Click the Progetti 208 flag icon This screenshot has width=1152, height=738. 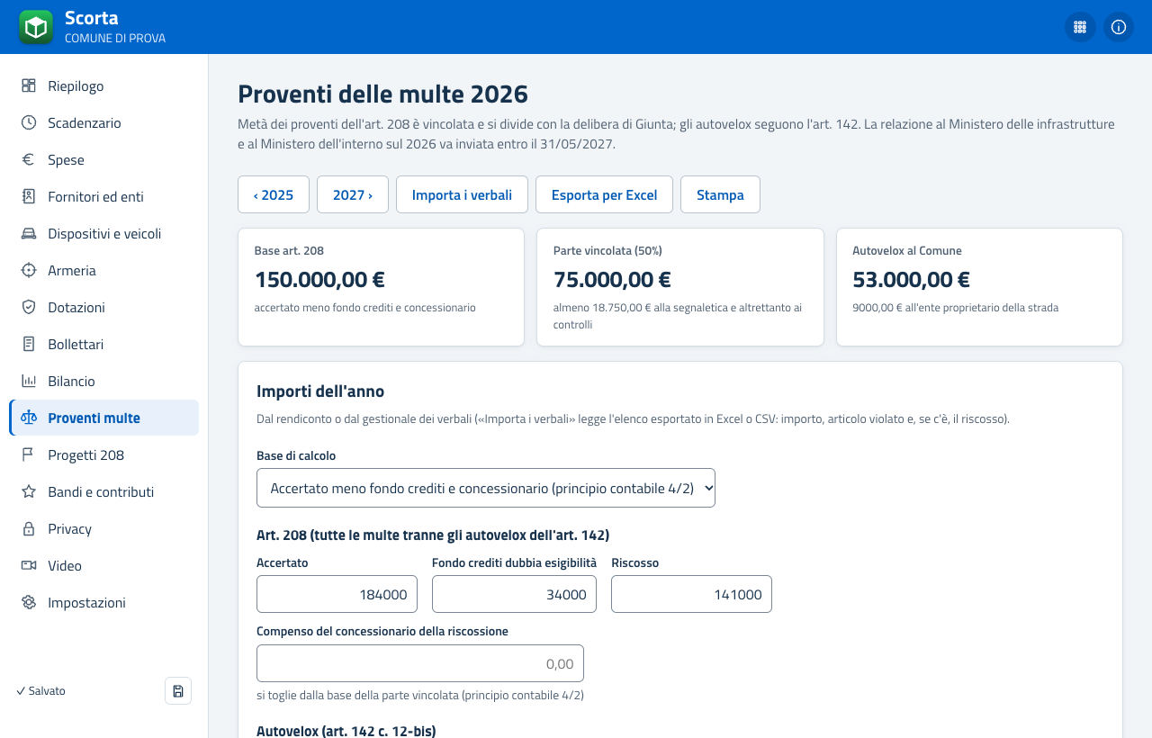[29, 454]
